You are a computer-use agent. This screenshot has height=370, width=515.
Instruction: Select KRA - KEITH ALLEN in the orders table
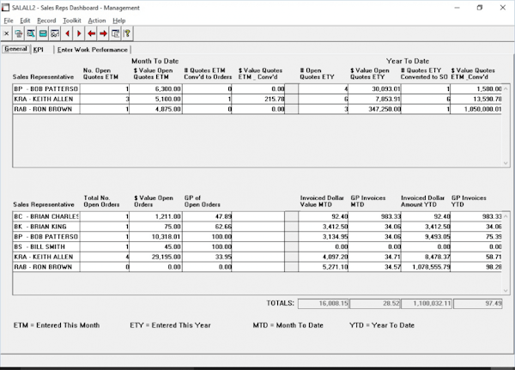46,257
